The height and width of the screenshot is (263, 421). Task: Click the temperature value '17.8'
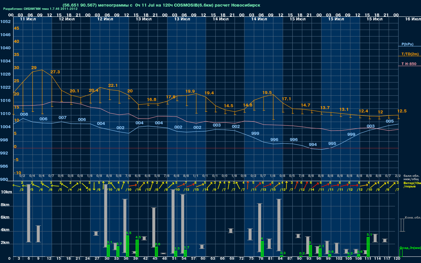pyautogui.click(x=171, y=97)
